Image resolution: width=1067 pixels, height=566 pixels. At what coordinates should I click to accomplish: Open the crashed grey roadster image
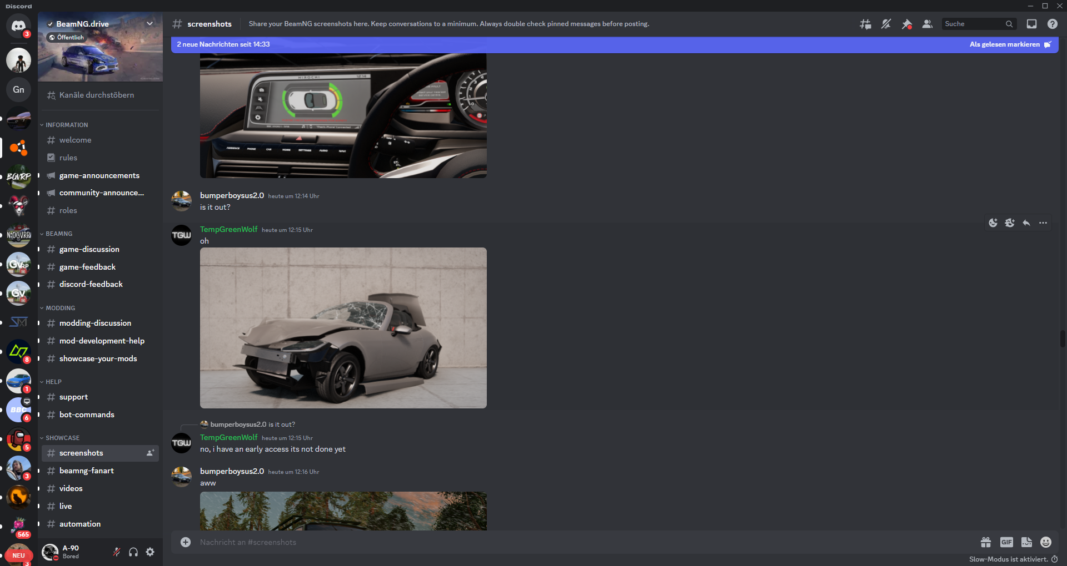[343, 328]
